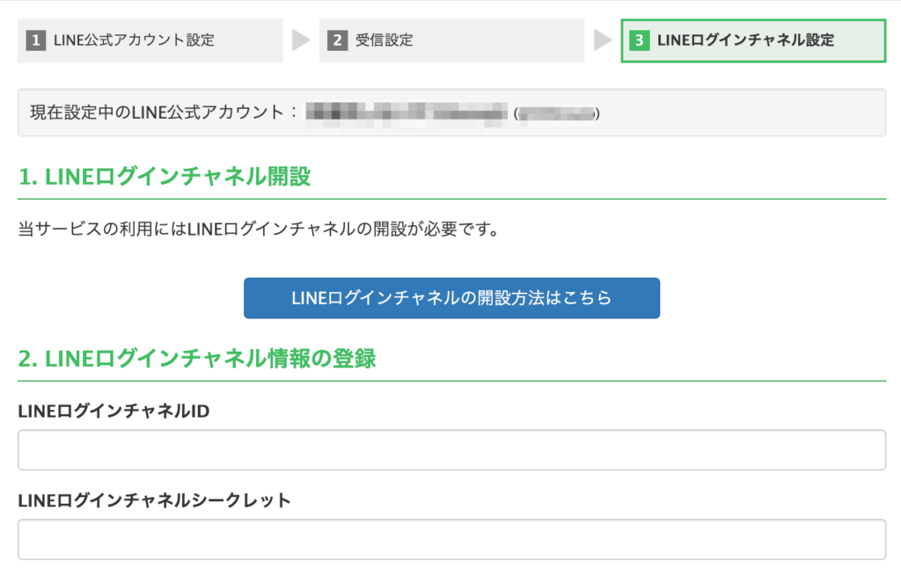Click the number 1 step badge
This screenshot has height=583, width=901.
click(x=36, y=40)
